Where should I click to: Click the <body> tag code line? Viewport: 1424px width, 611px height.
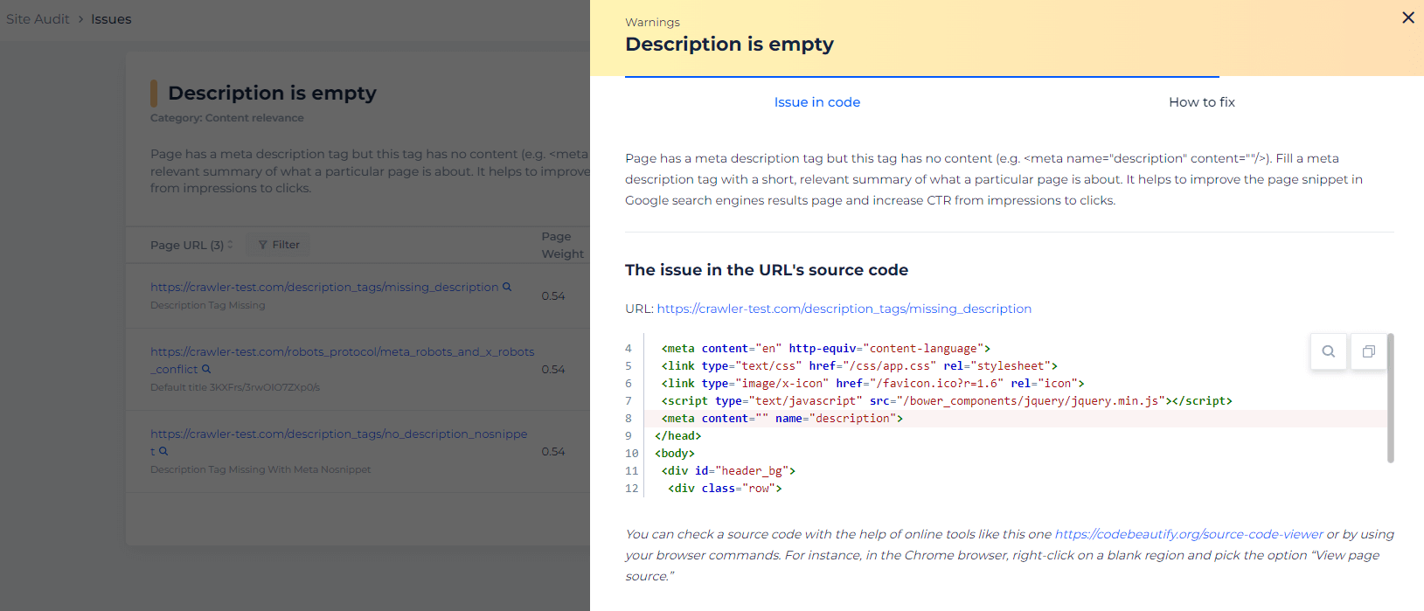click(x=674, y=454)
